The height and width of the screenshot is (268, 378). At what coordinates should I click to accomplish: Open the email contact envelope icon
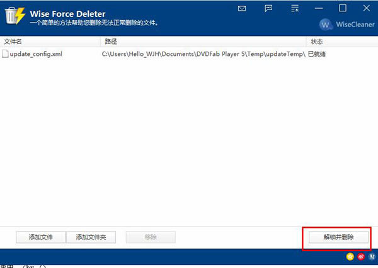click(x=242, y=9)
